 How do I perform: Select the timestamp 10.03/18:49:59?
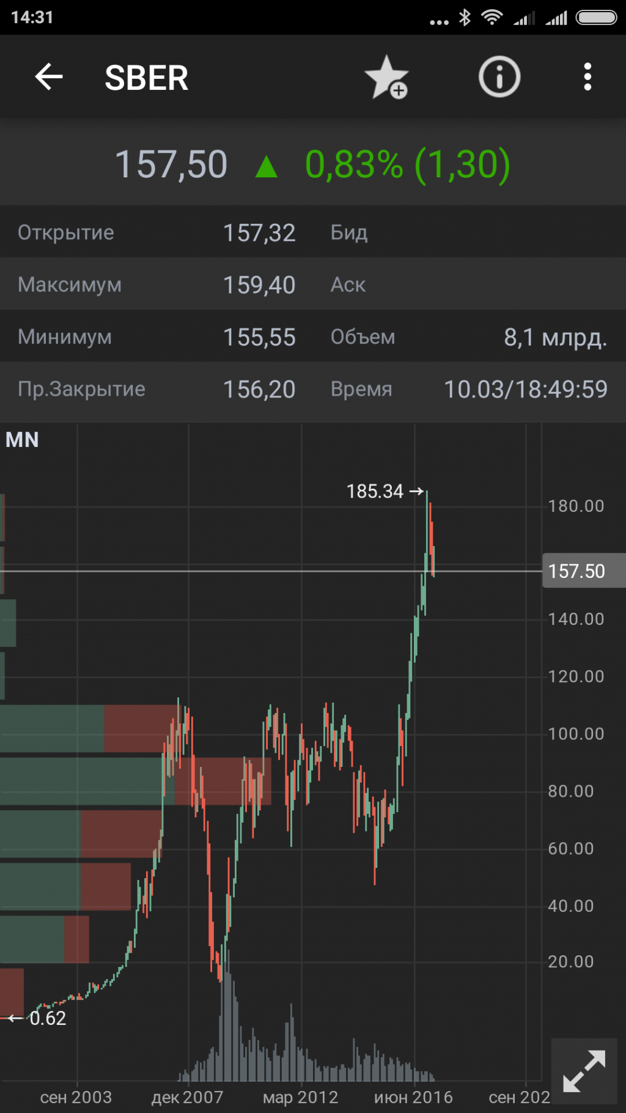click(526, 390)
